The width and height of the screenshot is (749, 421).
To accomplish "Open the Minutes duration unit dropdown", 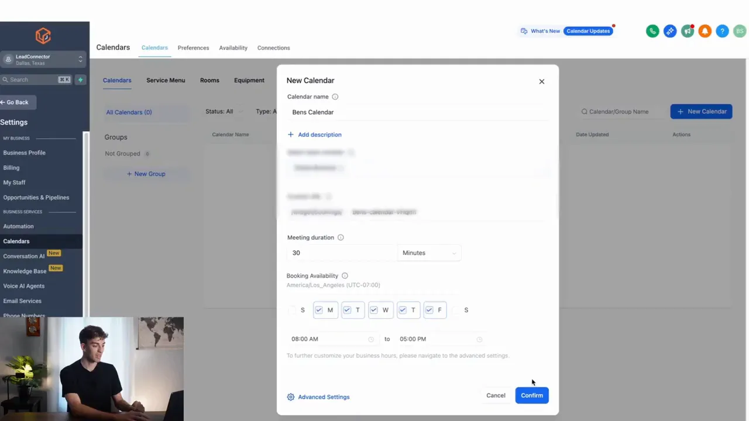I will tap(429, 253).
